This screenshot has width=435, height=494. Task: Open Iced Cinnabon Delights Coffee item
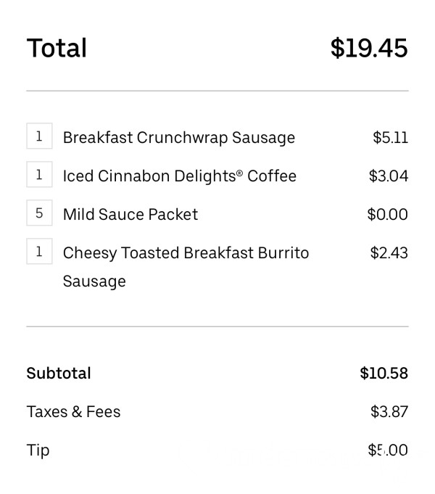point(180,176)
